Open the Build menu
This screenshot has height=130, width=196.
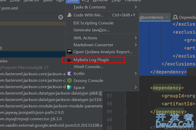(48, 1)
